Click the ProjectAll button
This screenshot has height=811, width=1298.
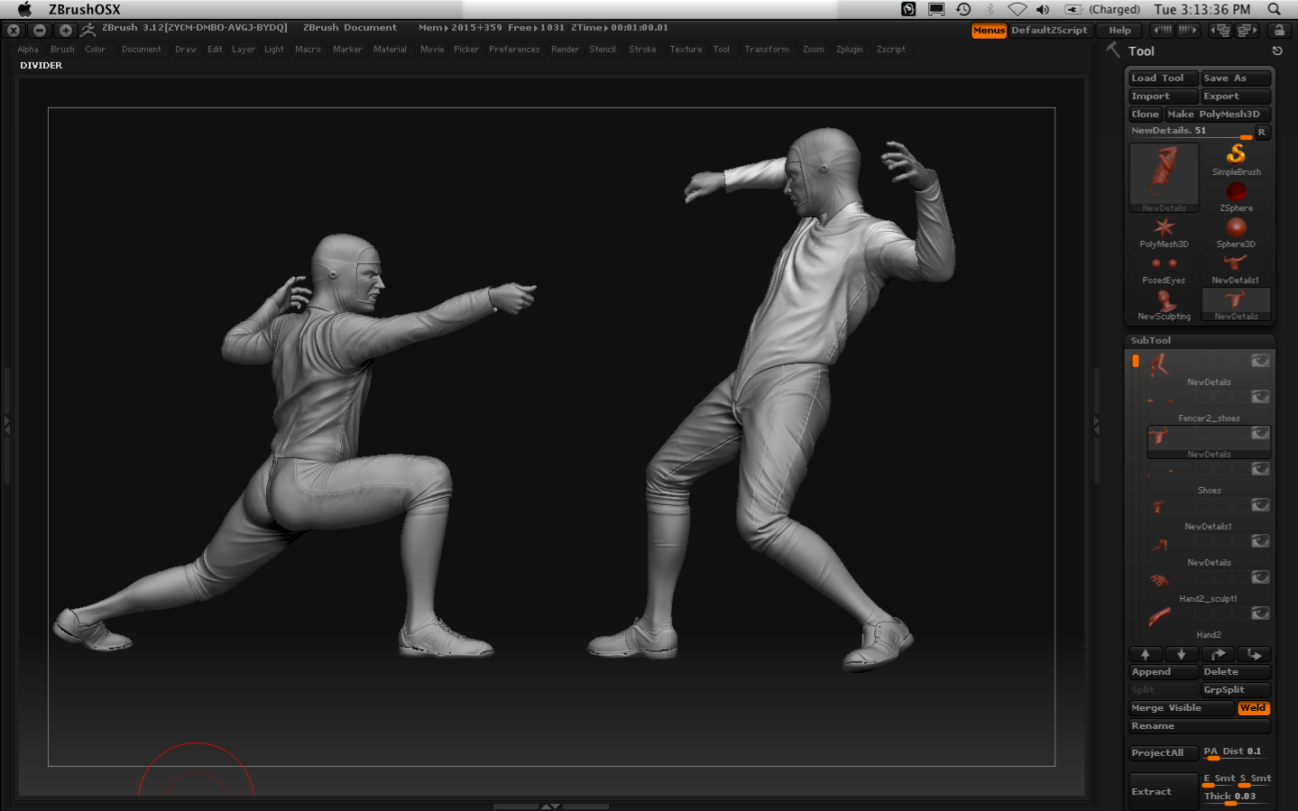[1164, 753]
